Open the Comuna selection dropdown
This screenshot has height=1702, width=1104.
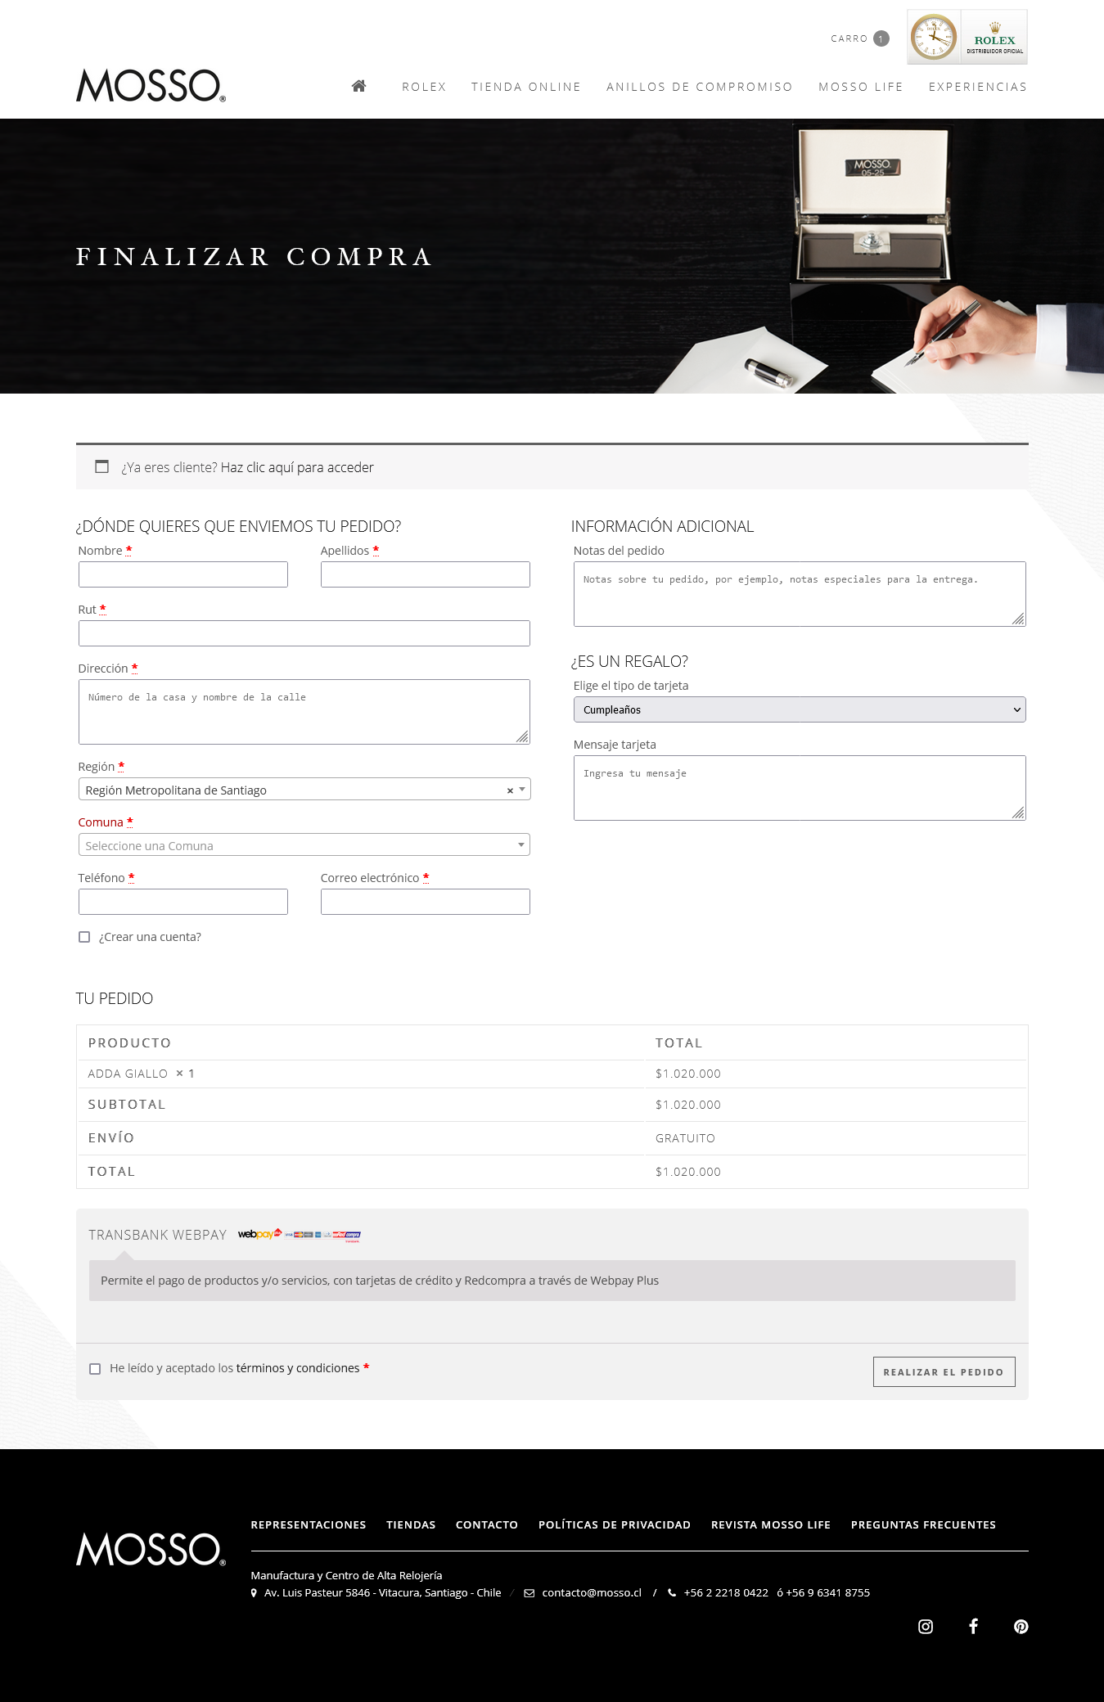coord(304,845)
